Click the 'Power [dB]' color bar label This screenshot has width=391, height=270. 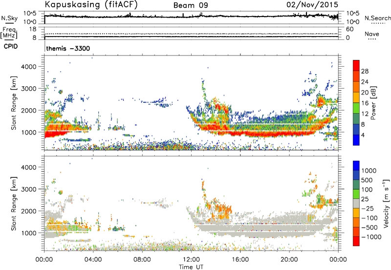pos(373,103)
